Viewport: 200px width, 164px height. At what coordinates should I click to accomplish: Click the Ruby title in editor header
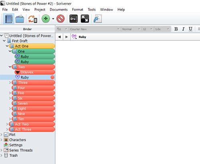point(82,37)
